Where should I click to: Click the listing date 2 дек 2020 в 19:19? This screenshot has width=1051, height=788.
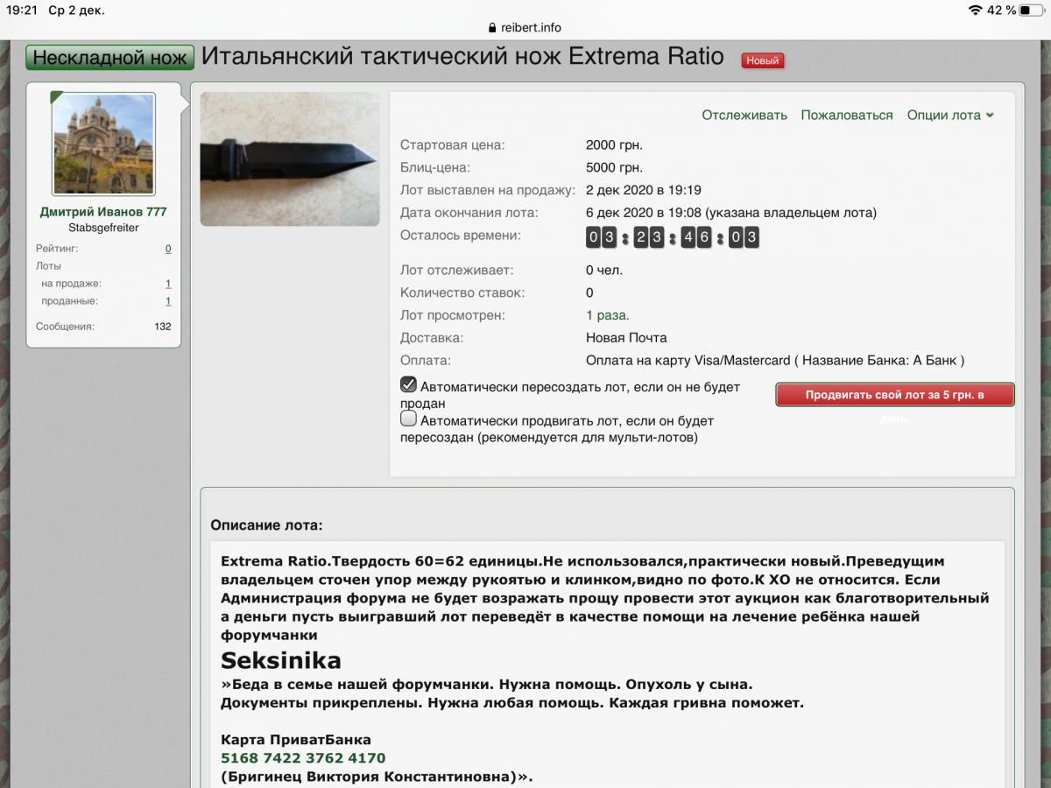point(644,190)
